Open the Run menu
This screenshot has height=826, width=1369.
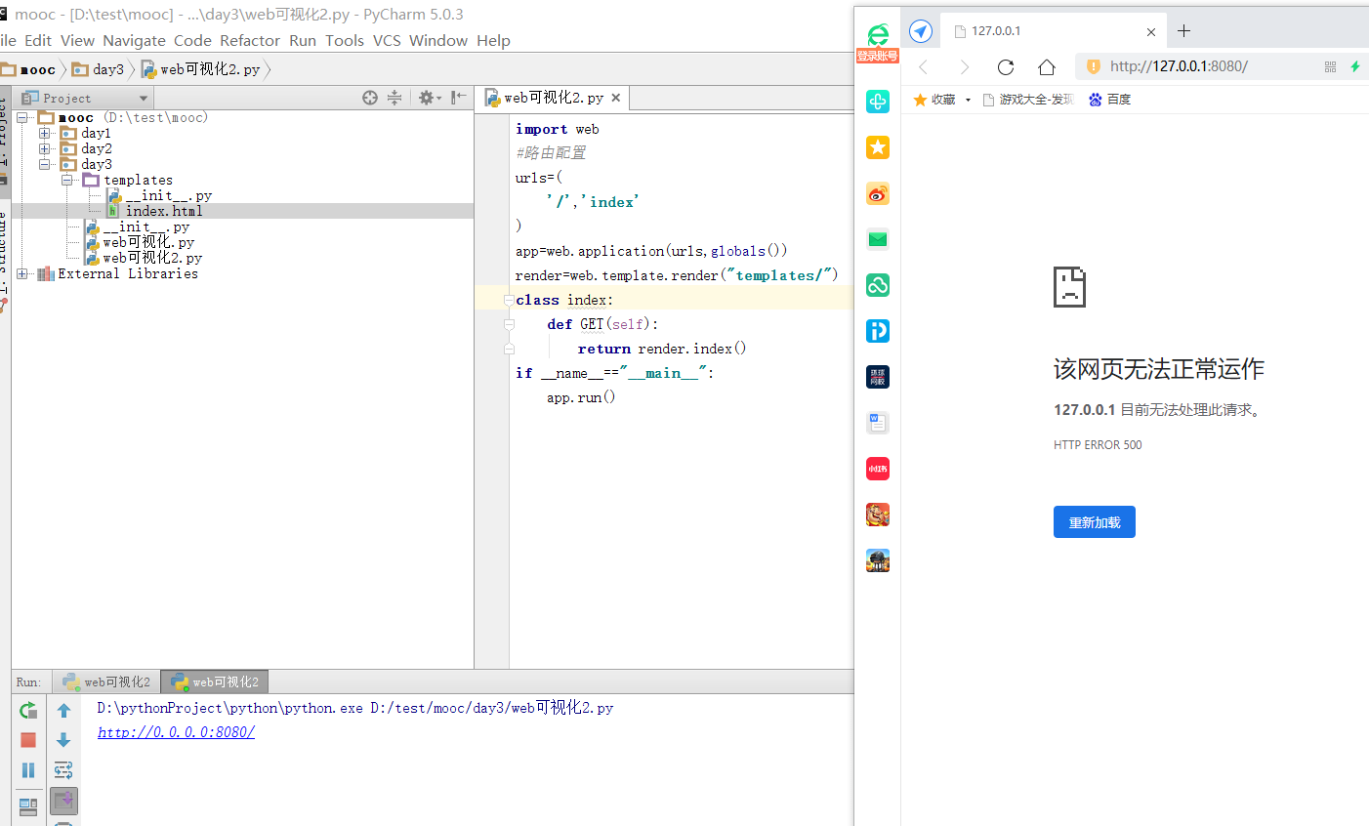pos(303,40)
